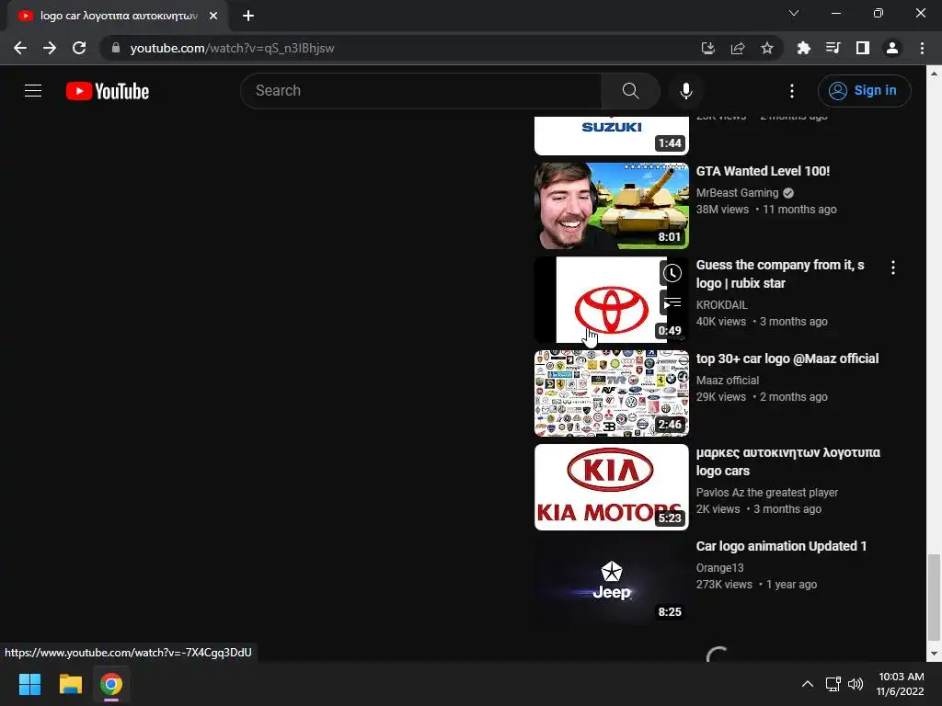Screen dimensions: 942x706
Task: Click scrollbar up arrow
Action: [933, 73]
